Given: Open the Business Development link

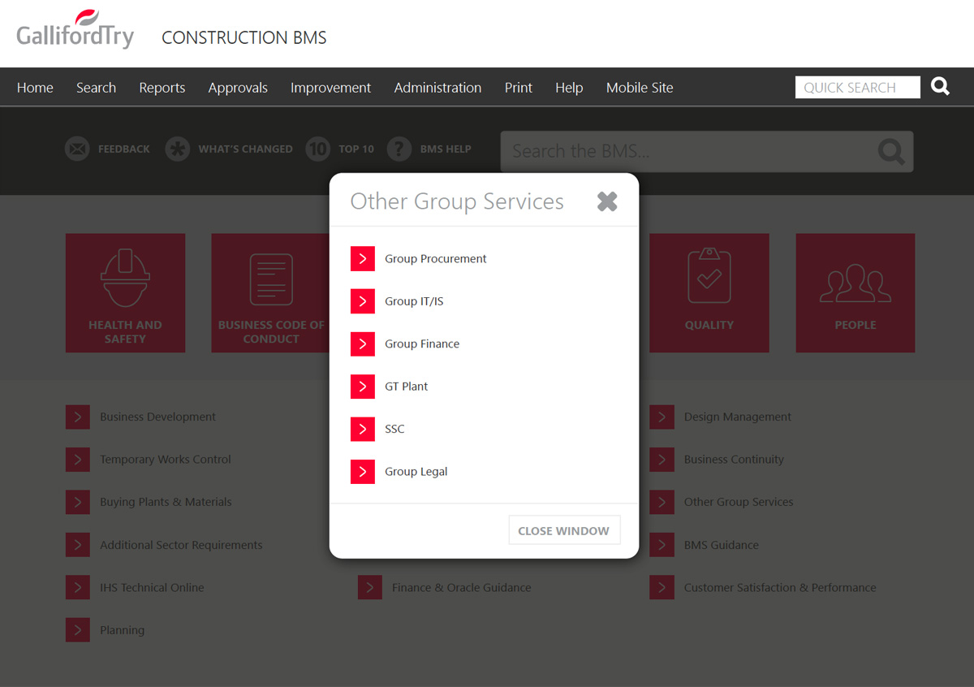Looking at the screenshot, I should tap(157, 417).
